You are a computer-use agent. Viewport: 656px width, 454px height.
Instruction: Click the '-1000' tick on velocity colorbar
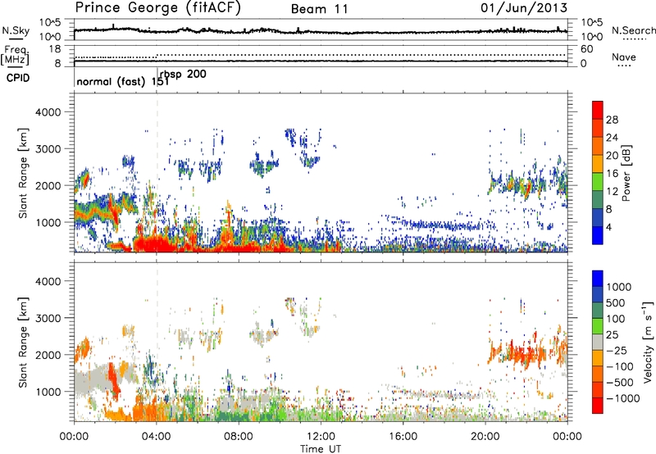622,398
